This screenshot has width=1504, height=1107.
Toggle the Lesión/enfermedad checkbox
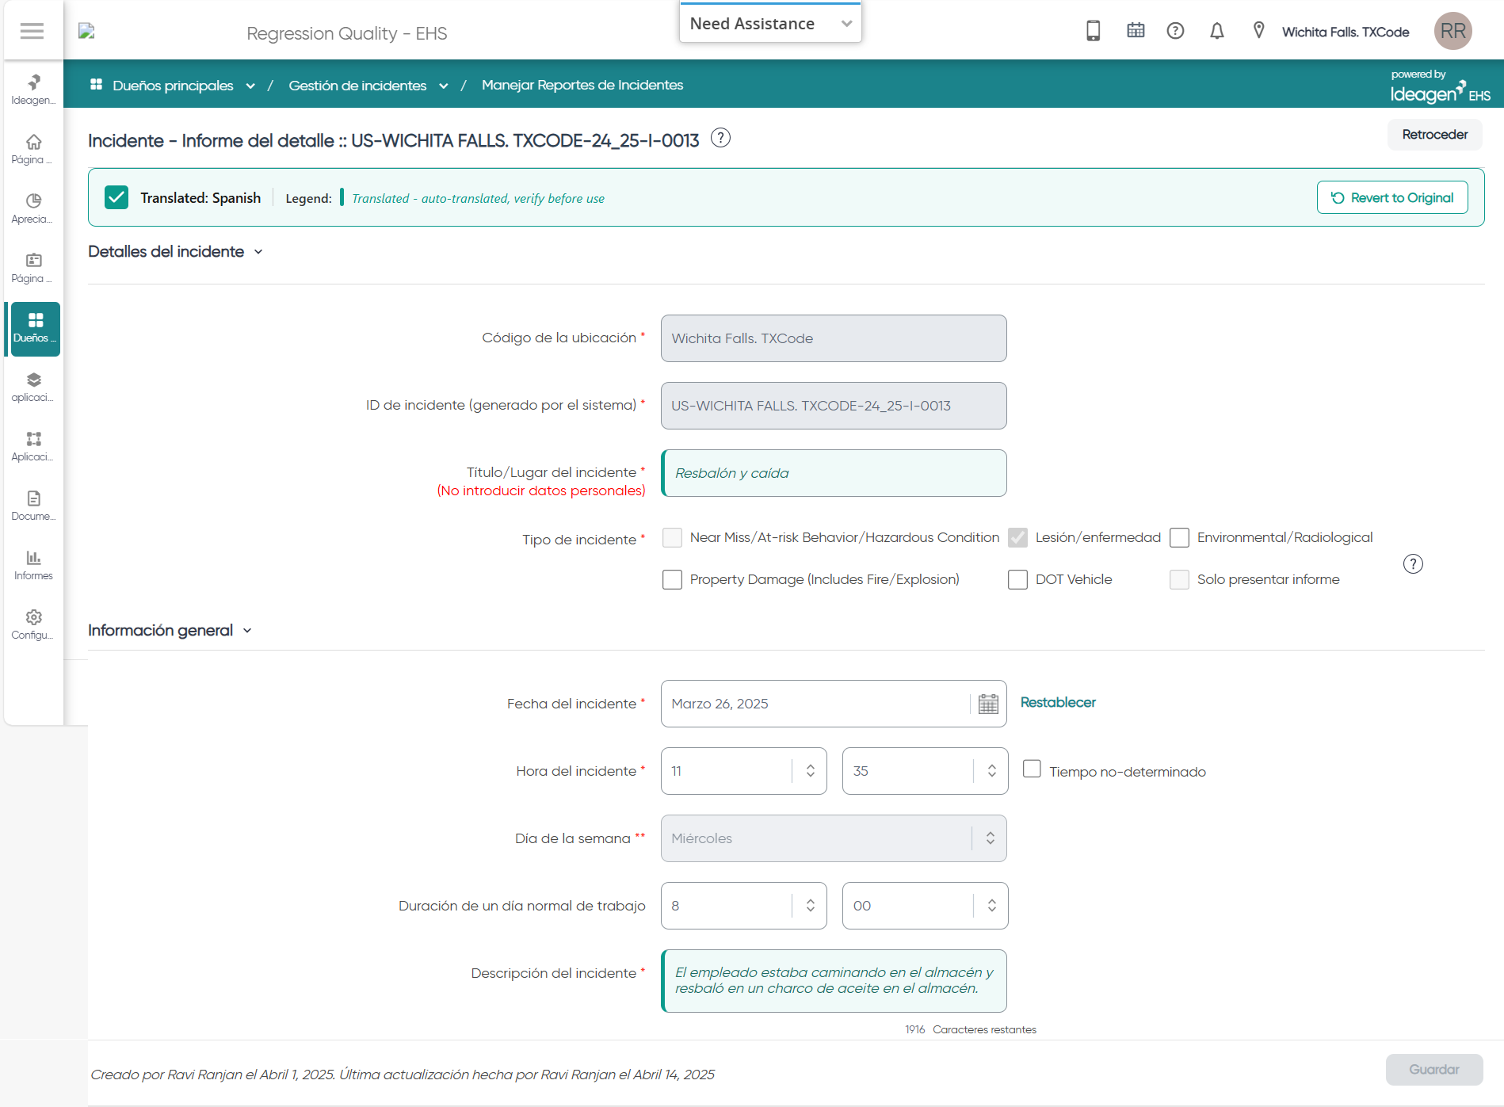[1017, 537]
